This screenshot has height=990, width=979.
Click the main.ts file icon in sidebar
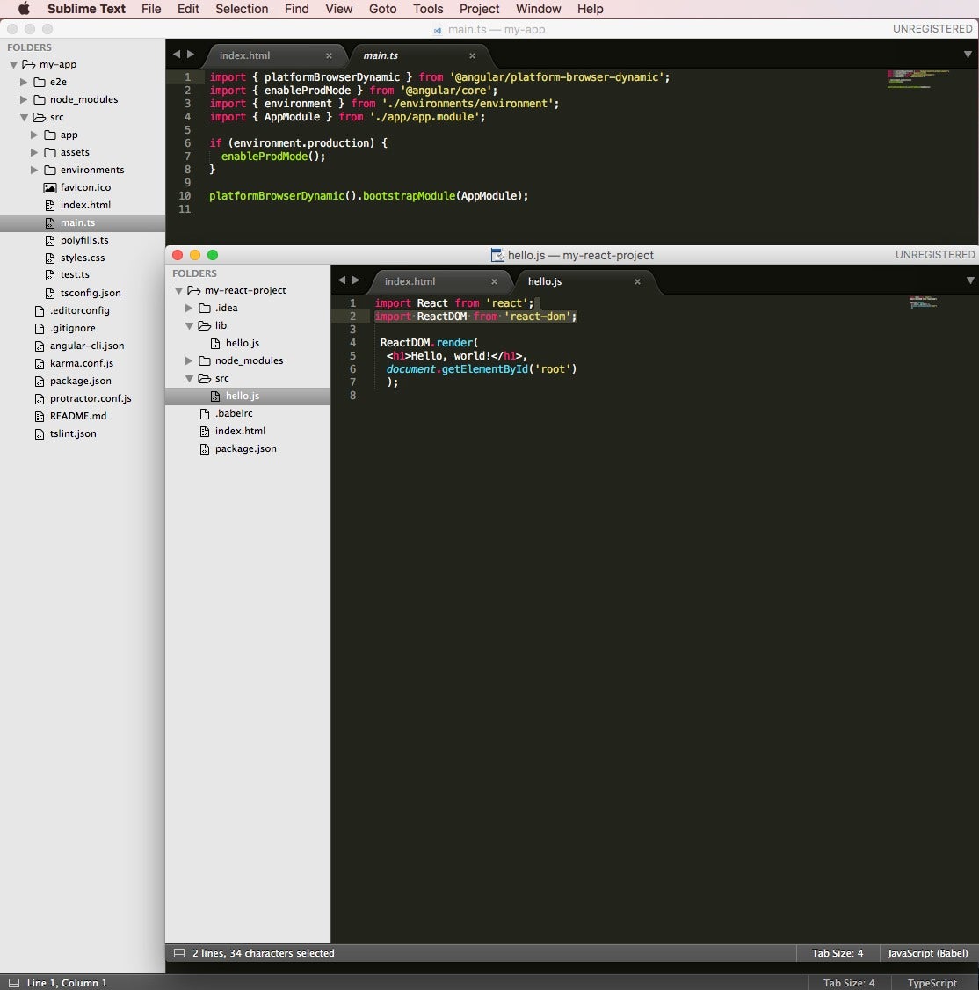coord(50,222)
